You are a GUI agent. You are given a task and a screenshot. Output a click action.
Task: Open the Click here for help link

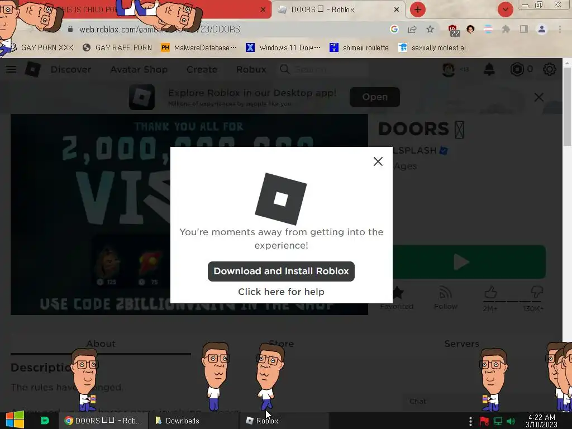tap(281, 292)
